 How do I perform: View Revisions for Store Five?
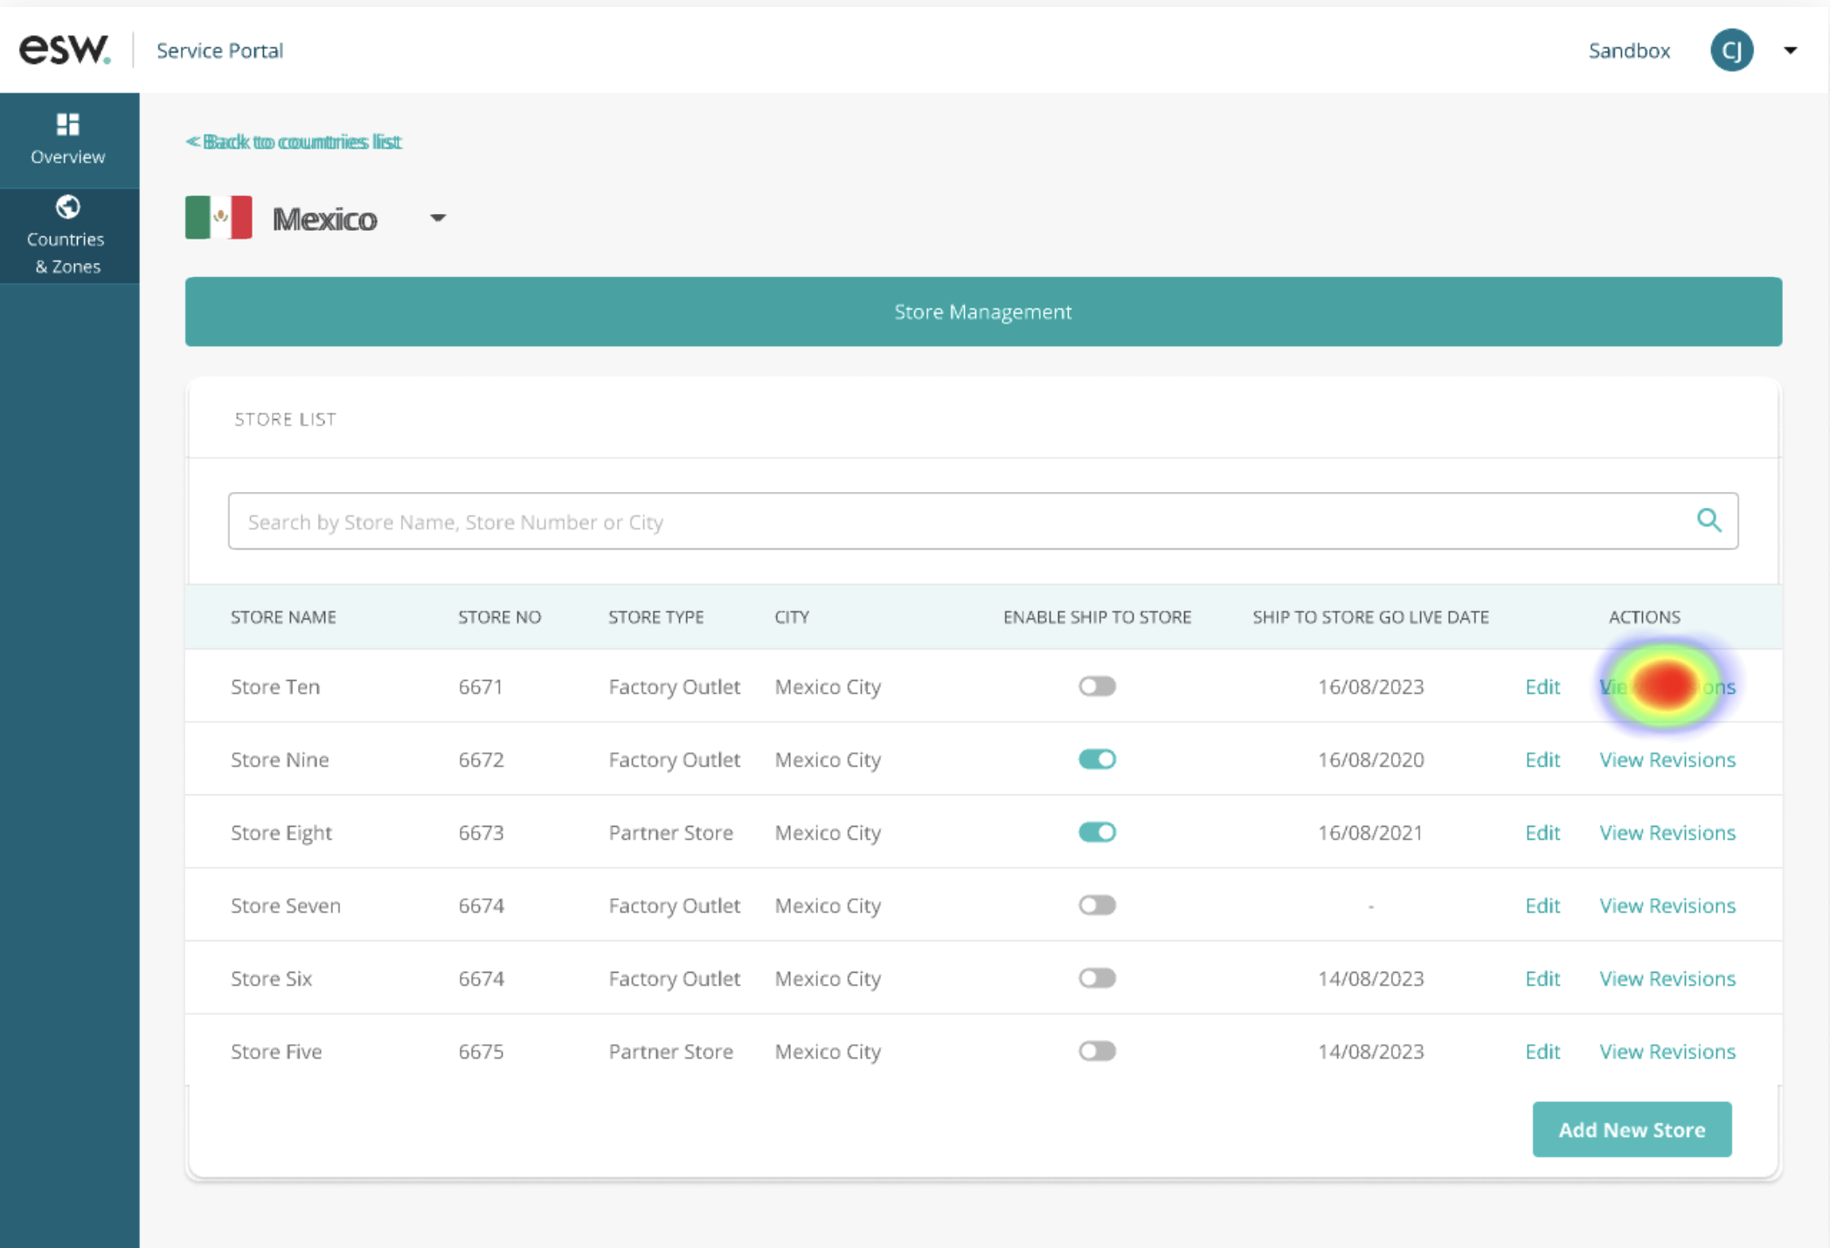click(1667, 1051)
